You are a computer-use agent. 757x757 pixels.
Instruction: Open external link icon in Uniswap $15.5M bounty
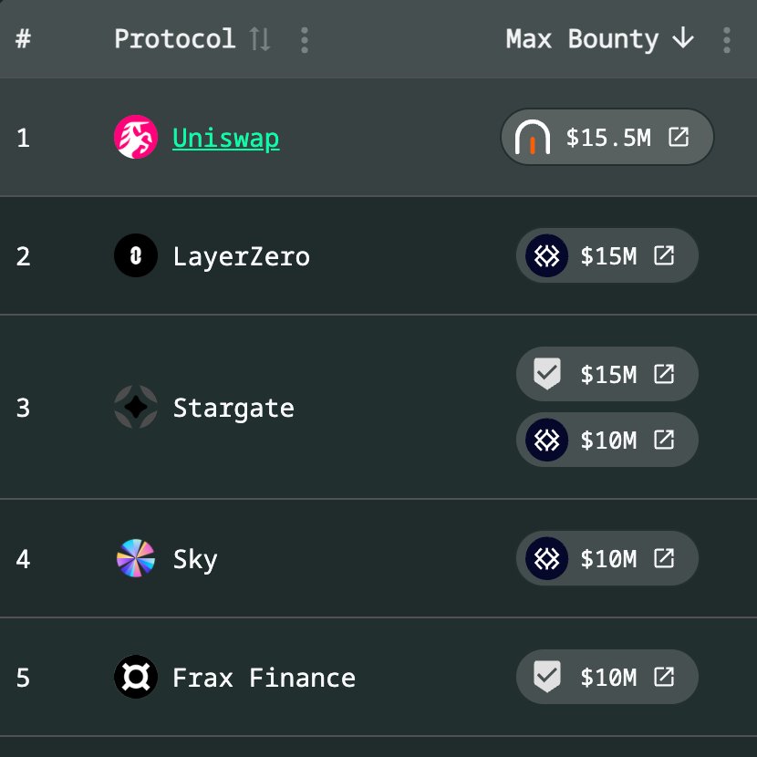click(679, 137)
